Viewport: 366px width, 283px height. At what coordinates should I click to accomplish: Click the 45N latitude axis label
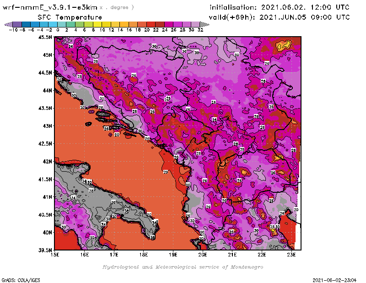coord(47,55)
